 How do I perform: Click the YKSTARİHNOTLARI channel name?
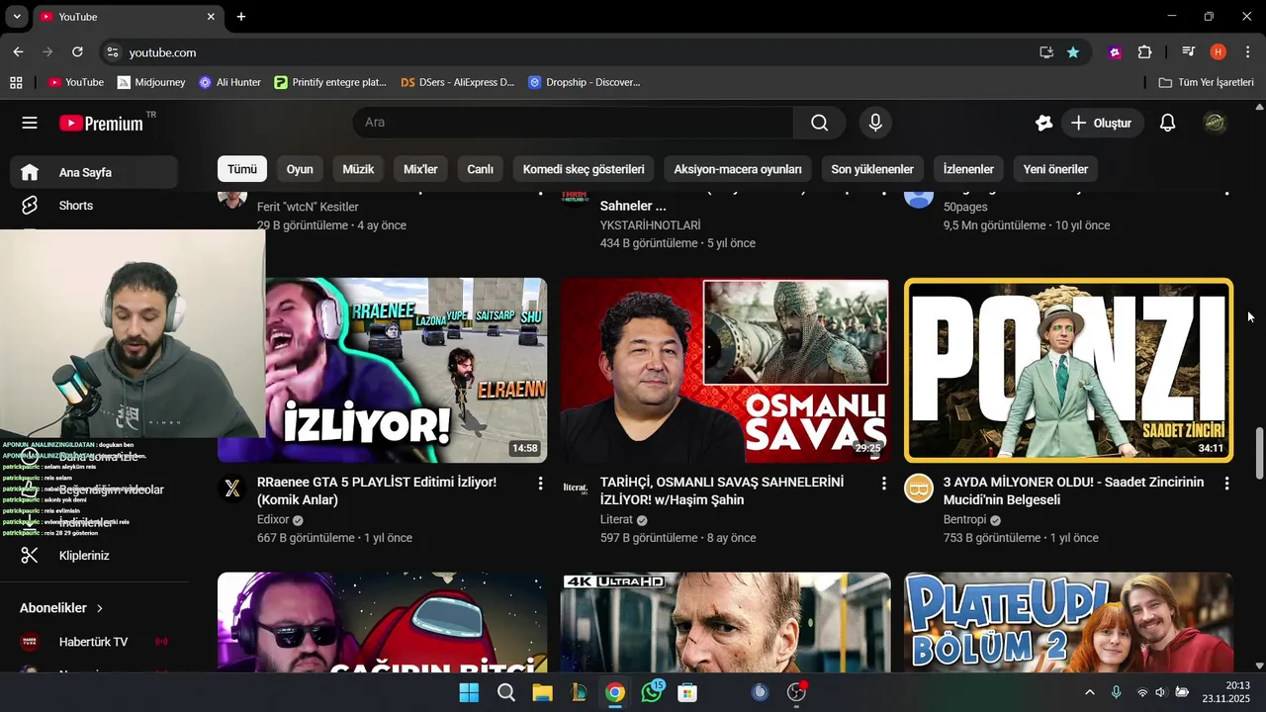click(650, 224)
